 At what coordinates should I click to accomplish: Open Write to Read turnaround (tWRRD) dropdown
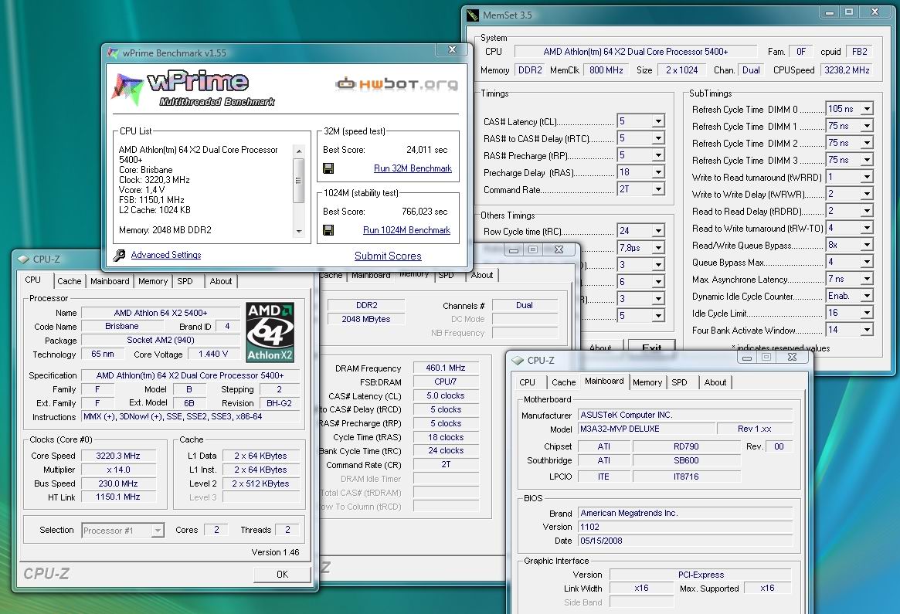[x=867, y=177]
